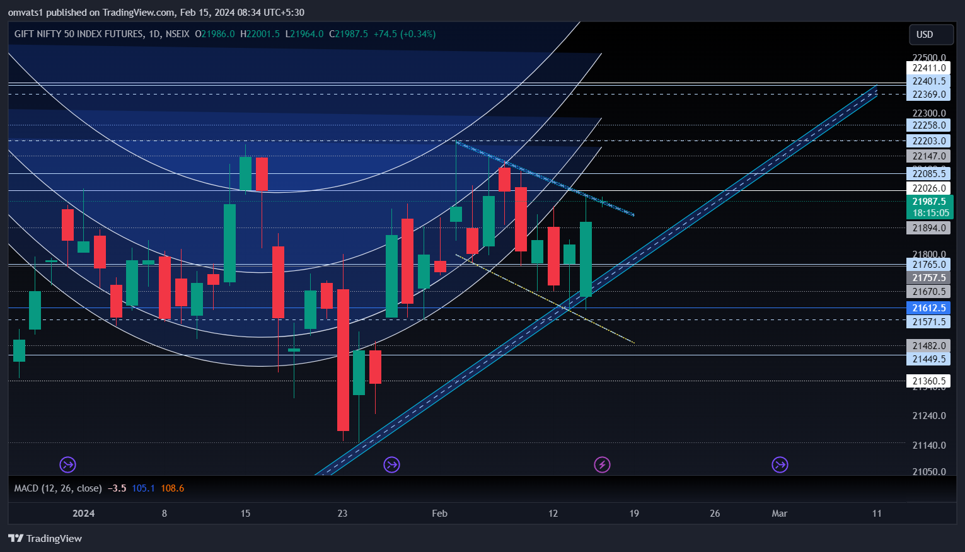Viewport: 965px width, 552px height.
Task: Click the event marker icon between 23 and Feb
Action: [x=391, y=465]
